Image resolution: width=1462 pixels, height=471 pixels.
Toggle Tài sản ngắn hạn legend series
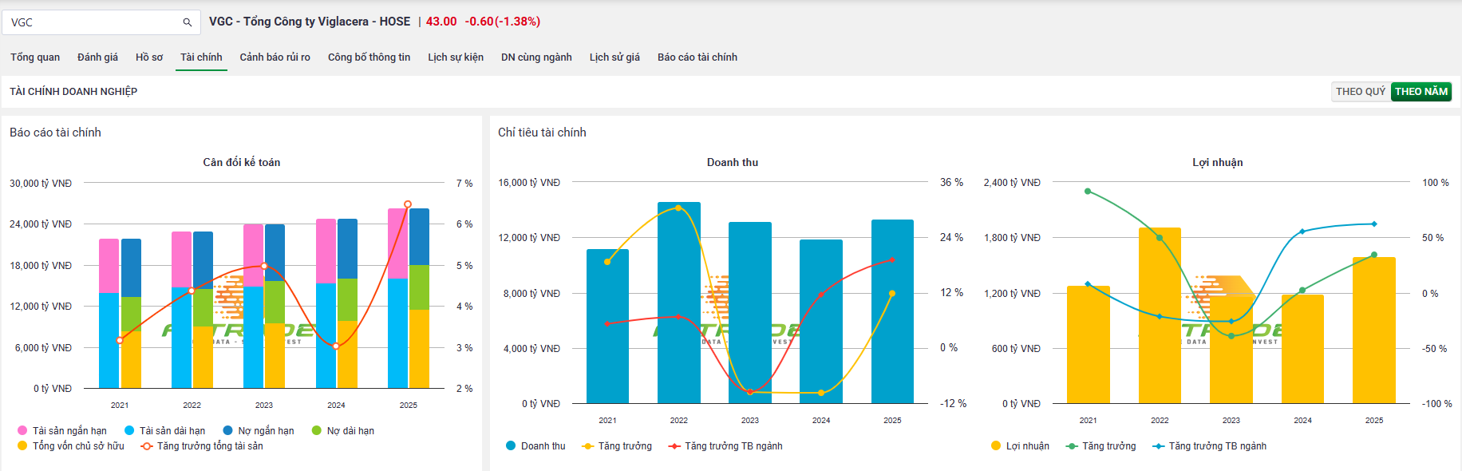(62, 431)
